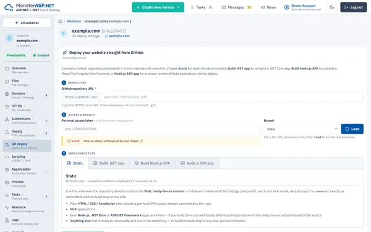
Task: Click the Subdomains icon in sidebar
Action: click(x=7, y=119)
